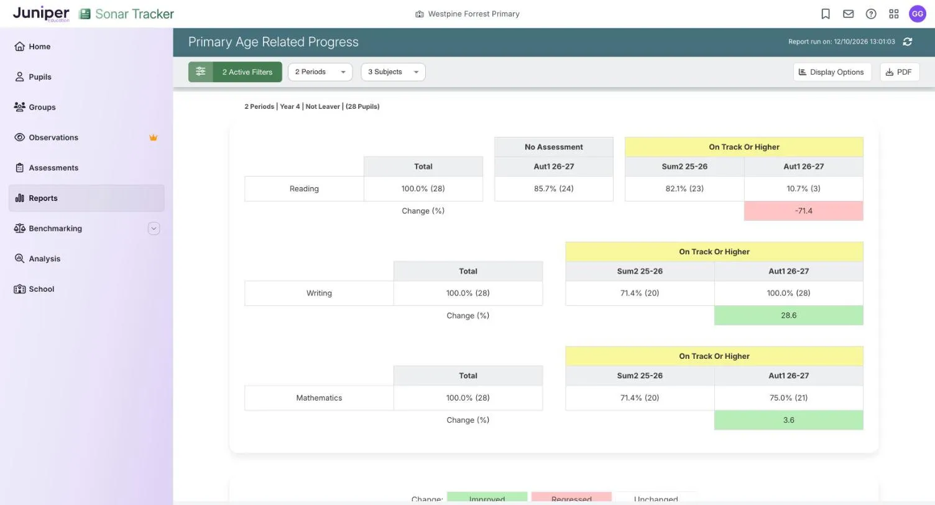Open Pupils in the sidebar

(x=86, y=77)
